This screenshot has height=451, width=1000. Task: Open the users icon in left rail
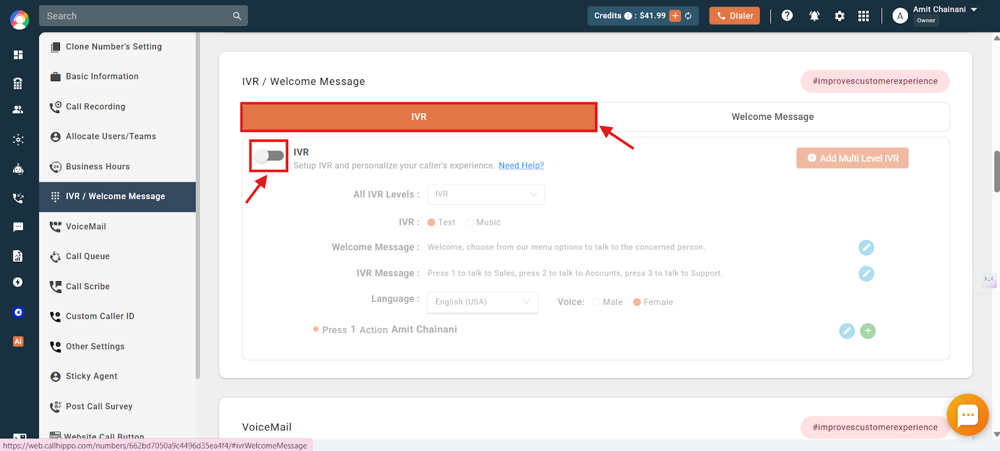click(18, 109)
